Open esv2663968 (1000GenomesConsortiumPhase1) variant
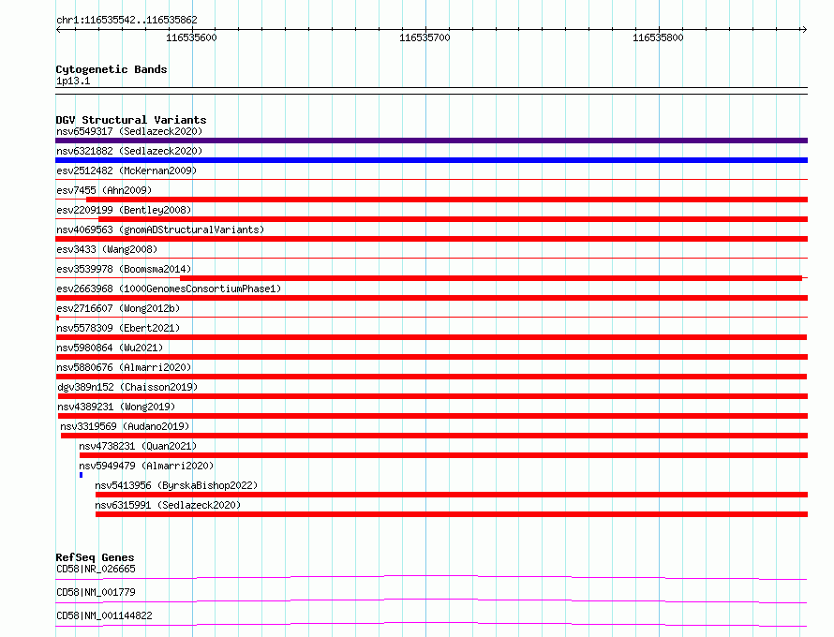This screenshot has width=834, height=637. 169,289
